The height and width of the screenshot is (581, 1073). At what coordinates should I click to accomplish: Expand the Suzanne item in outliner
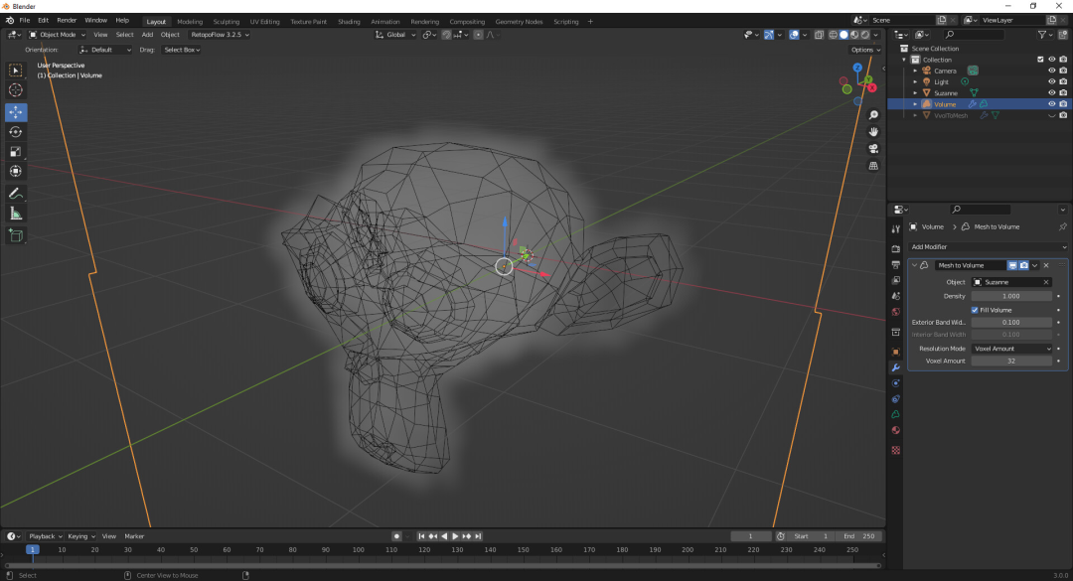point(915,93)
